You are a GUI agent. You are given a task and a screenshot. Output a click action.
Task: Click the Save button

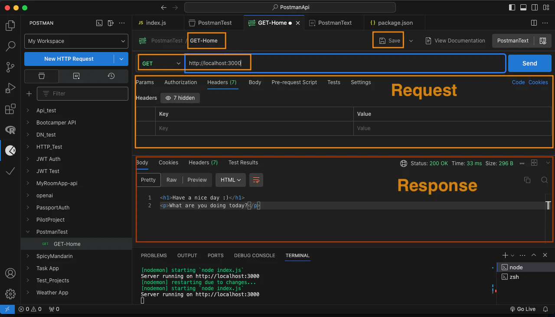tap(390, 41)
